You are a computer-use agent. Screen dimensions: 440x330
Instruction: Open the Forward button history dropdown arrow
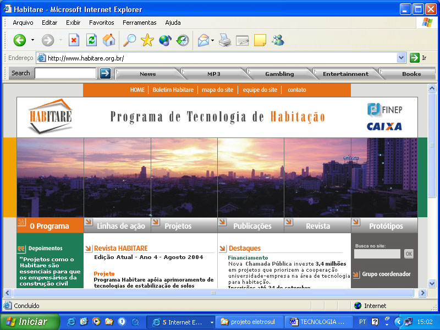(x=61, y=40)
